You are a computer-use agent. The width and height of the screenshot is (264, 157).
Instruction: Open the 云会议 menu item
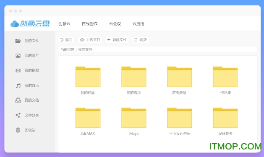coord(115,24)
